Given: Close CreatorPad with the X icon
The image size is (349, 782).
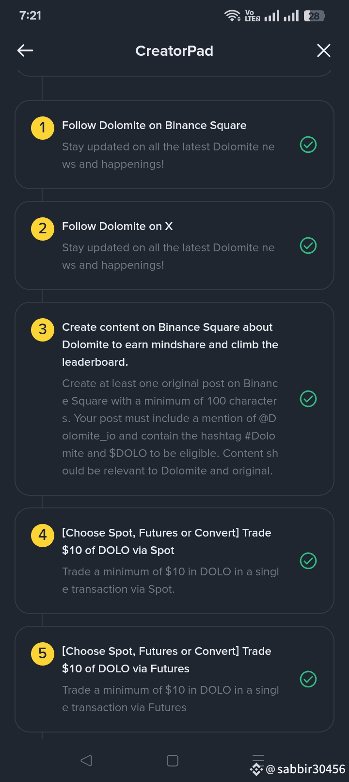Looking at the screenshot, I should point(323,50).
